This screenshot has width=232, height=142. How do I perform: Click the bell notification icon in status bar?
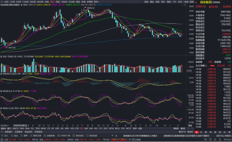(220, 139)
